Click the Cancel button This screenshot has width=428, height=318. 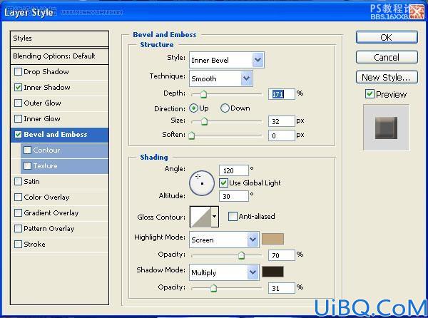click(387, 57)
